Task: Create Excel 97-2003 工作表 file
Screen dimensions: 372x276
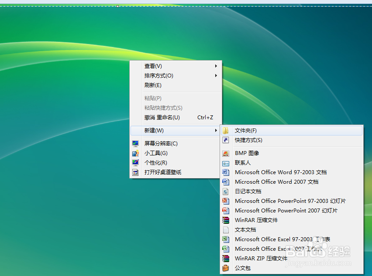Action: (292, 239)
